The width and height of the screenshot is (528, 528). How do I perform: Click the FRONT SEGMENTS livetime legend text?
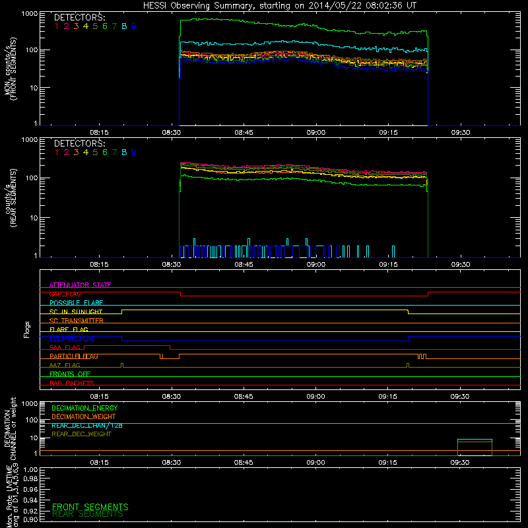pyautogui.click(x=90, y=507)
